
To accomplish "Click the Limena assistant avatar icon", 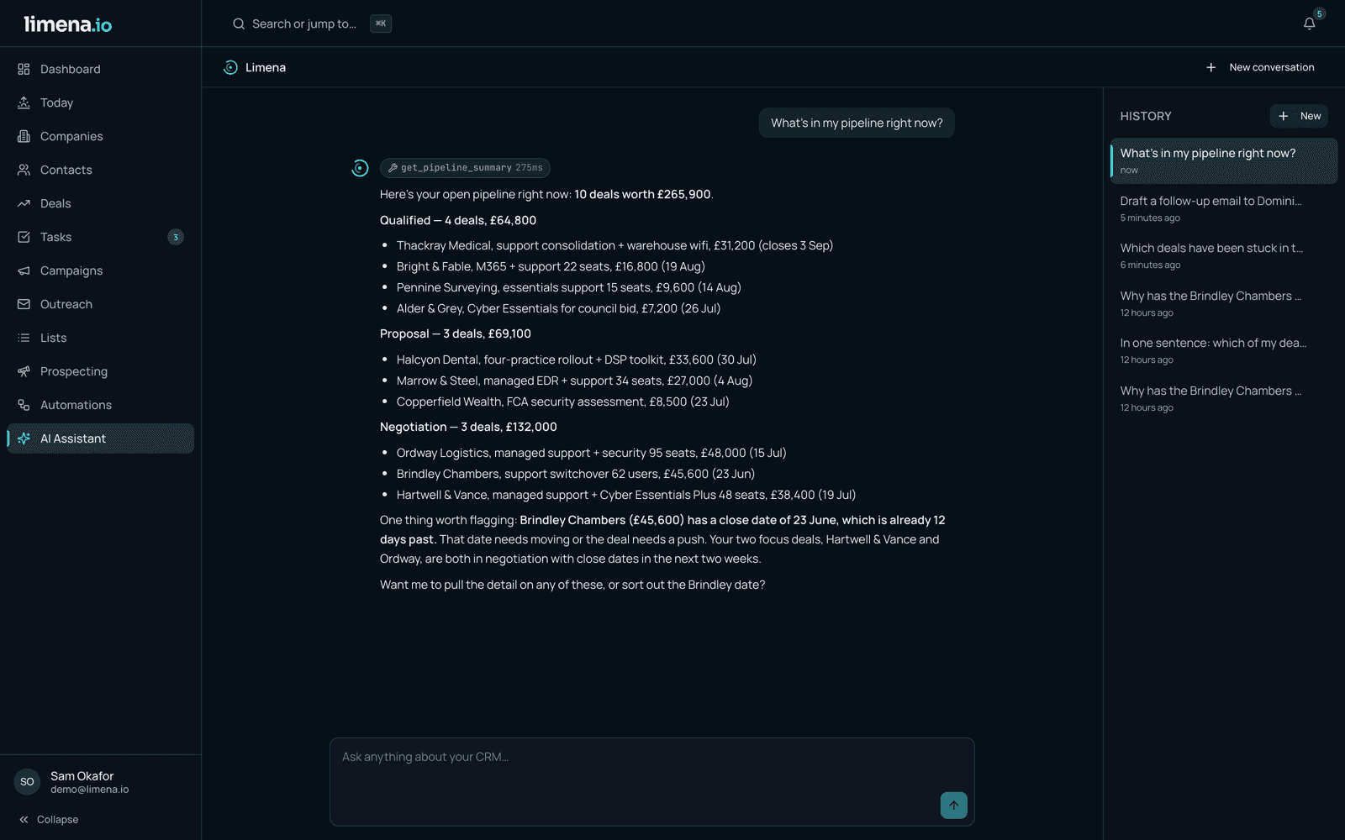I will click(360, 168).
